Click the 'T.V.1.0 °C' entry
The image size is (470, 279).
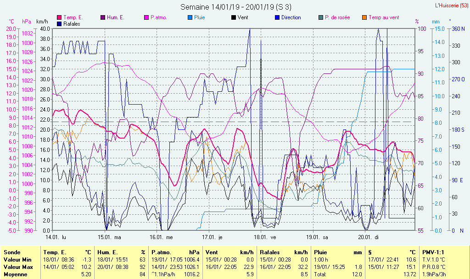click(434, 260)
